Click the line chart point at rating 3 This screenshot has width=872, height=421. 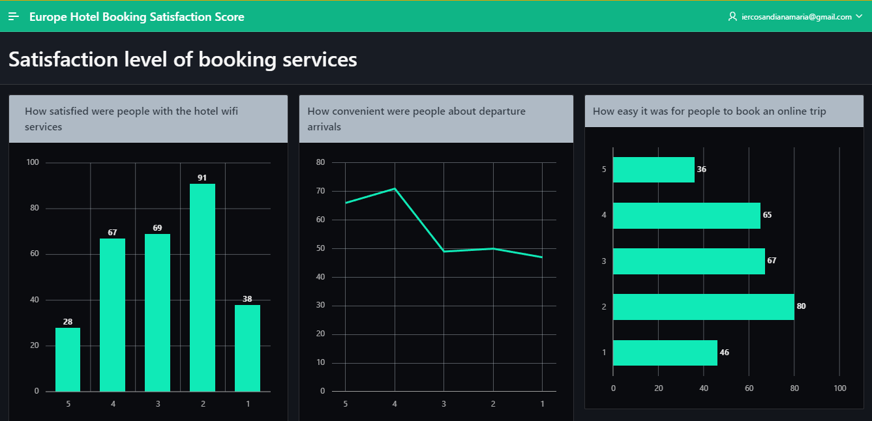click(x=444, y=252)
